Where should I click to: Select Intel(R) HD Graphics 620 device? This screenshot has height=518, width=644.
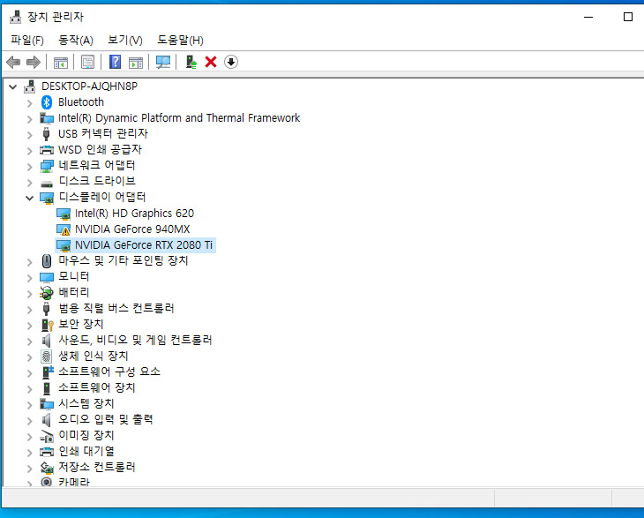[134, 214]
